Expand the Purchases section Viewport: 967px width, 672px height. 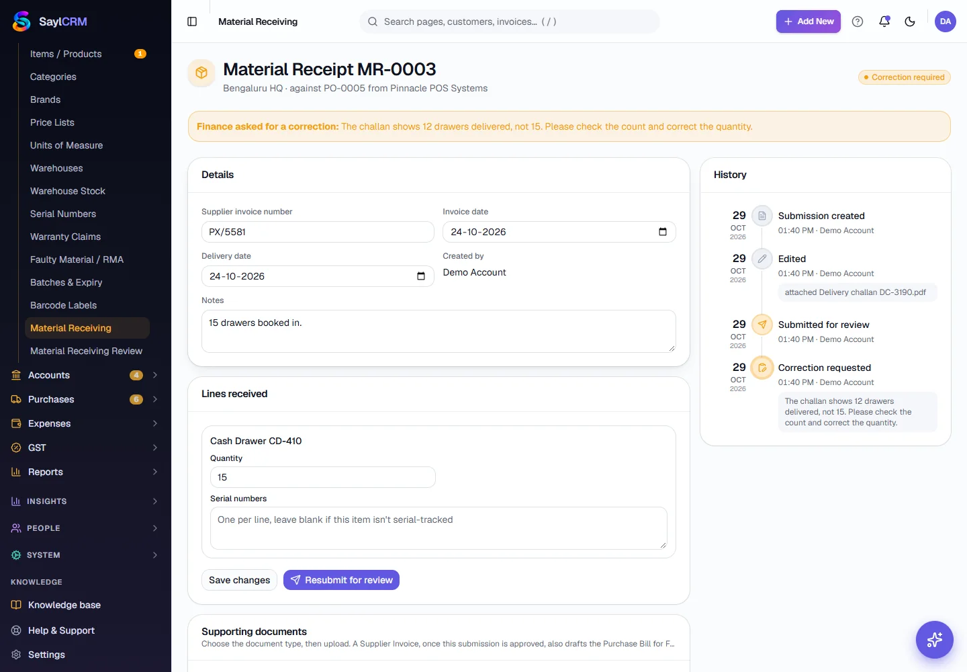pos(85,399)
